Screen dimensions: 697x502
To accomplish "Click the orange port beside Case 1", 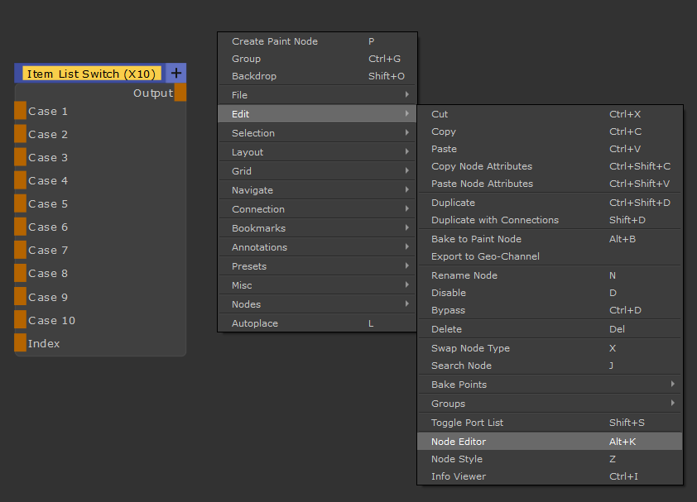I will point(20,111).
